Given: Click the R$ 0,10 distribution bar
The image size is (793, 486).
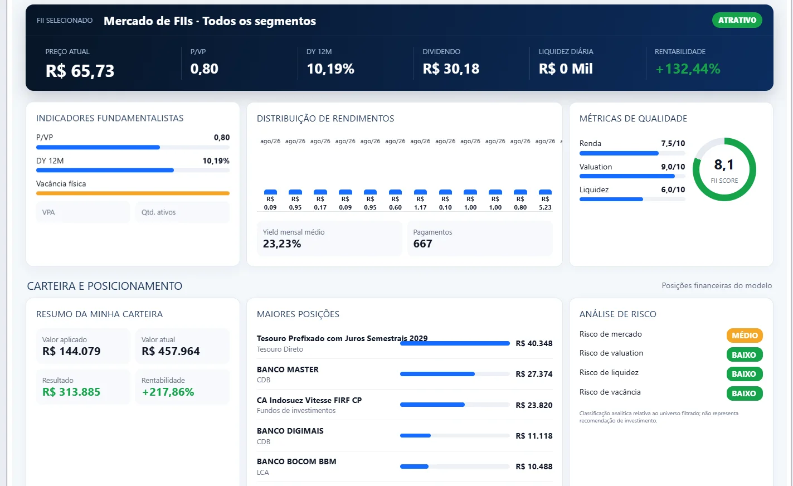Looking at the screenshot, I should 445,192.
